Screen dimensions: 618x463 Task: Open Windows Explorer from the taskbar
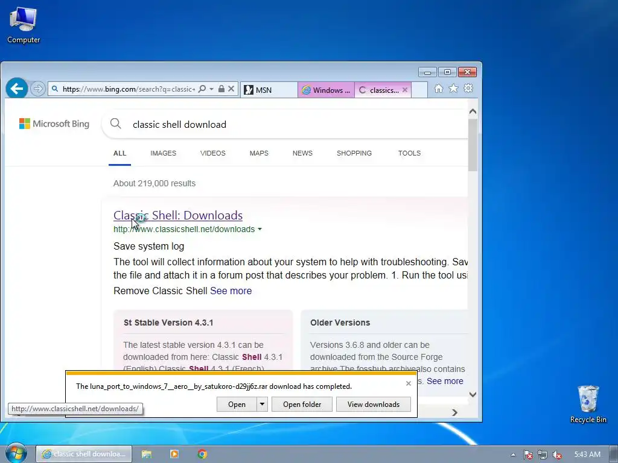pos(147,454)
